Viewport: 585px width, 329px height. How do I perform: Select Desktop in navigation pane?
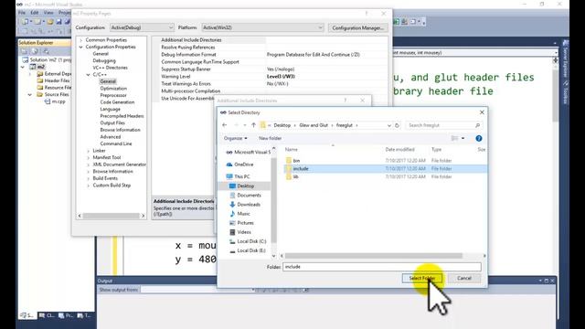(x=246, y=186)
